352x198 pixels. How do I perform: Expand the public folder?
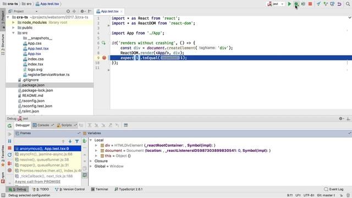coord(13,28)
